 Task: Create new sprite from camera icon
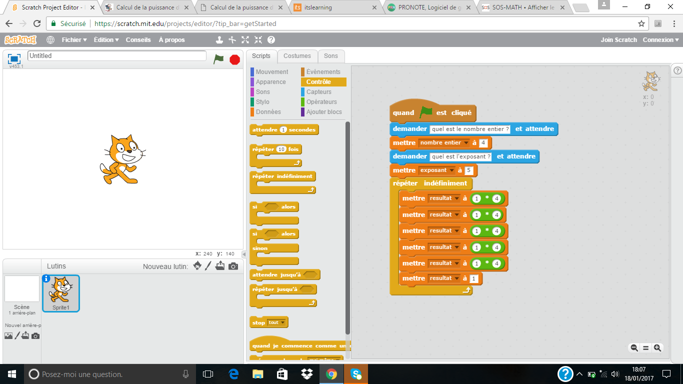(233, 266)
